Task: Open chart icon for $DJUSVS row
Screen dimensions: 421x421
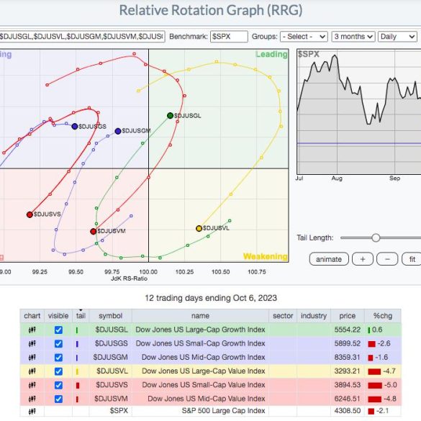Action: (32, 385)
